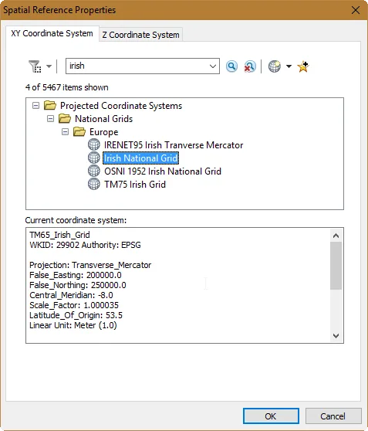Select the XY Coordinate System tab
368x431 pixels.
(x=52, y=33)
